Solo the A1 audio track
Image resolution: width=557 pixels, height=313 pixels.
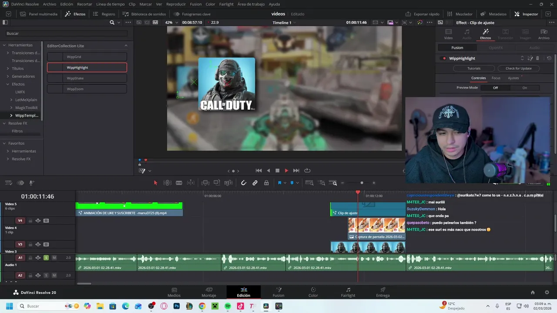click(x=46, y=258)
